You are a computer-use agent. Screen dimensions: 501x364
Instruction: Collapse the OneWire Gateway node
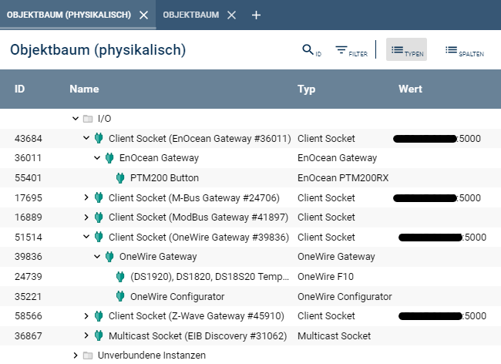pos(97,257)
